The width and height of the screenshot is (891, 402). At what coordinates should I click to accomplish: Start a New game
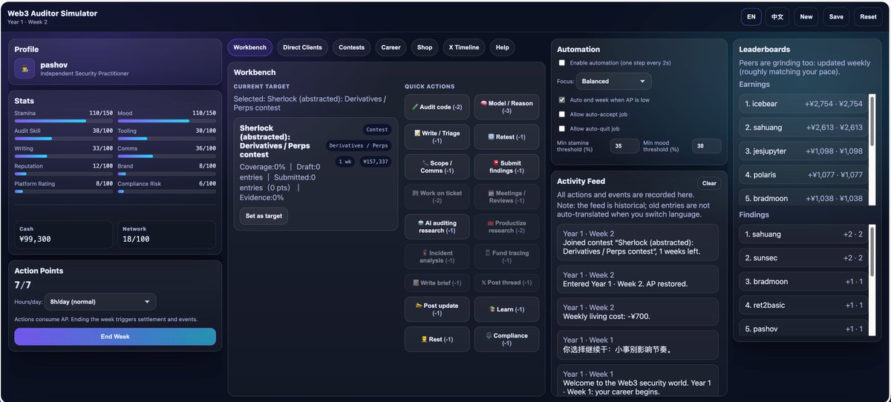pos(806,16)
